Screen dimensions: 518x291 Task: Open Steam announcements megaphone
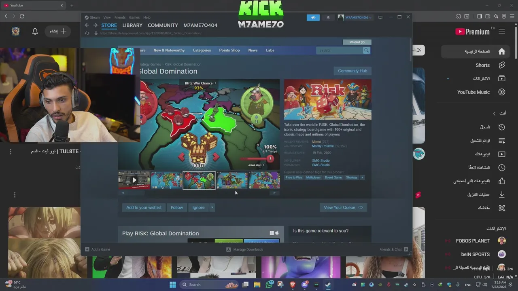click(313, 17)
